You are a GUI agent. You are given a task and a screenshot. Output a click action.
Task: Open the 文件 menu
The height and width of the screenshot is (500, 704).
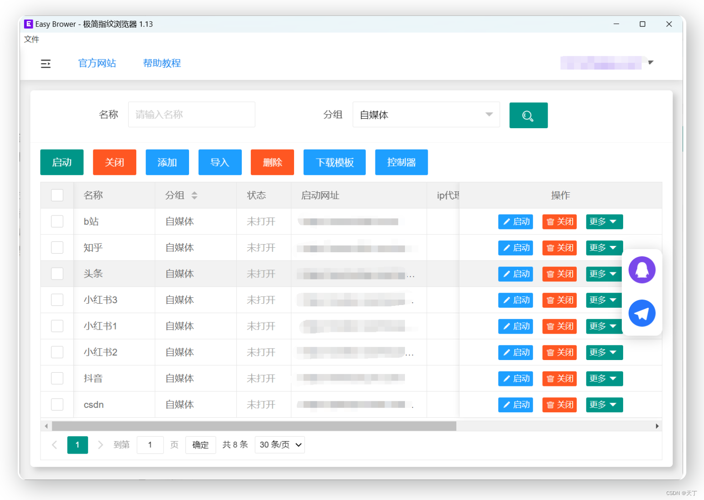[31, 40]
